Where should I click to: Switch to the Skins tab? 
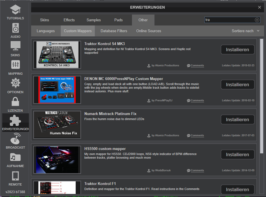point(45,20)
